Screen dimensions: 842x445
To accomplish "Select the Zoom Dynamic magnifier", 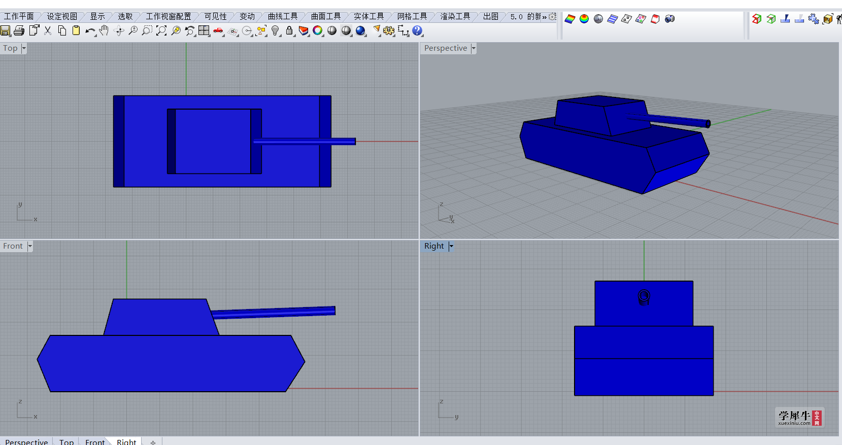I will tap(133, 31).
